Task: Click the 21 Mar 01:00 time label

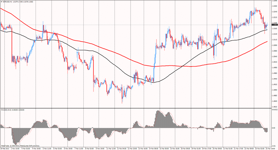Action: [x=228, y=149]
